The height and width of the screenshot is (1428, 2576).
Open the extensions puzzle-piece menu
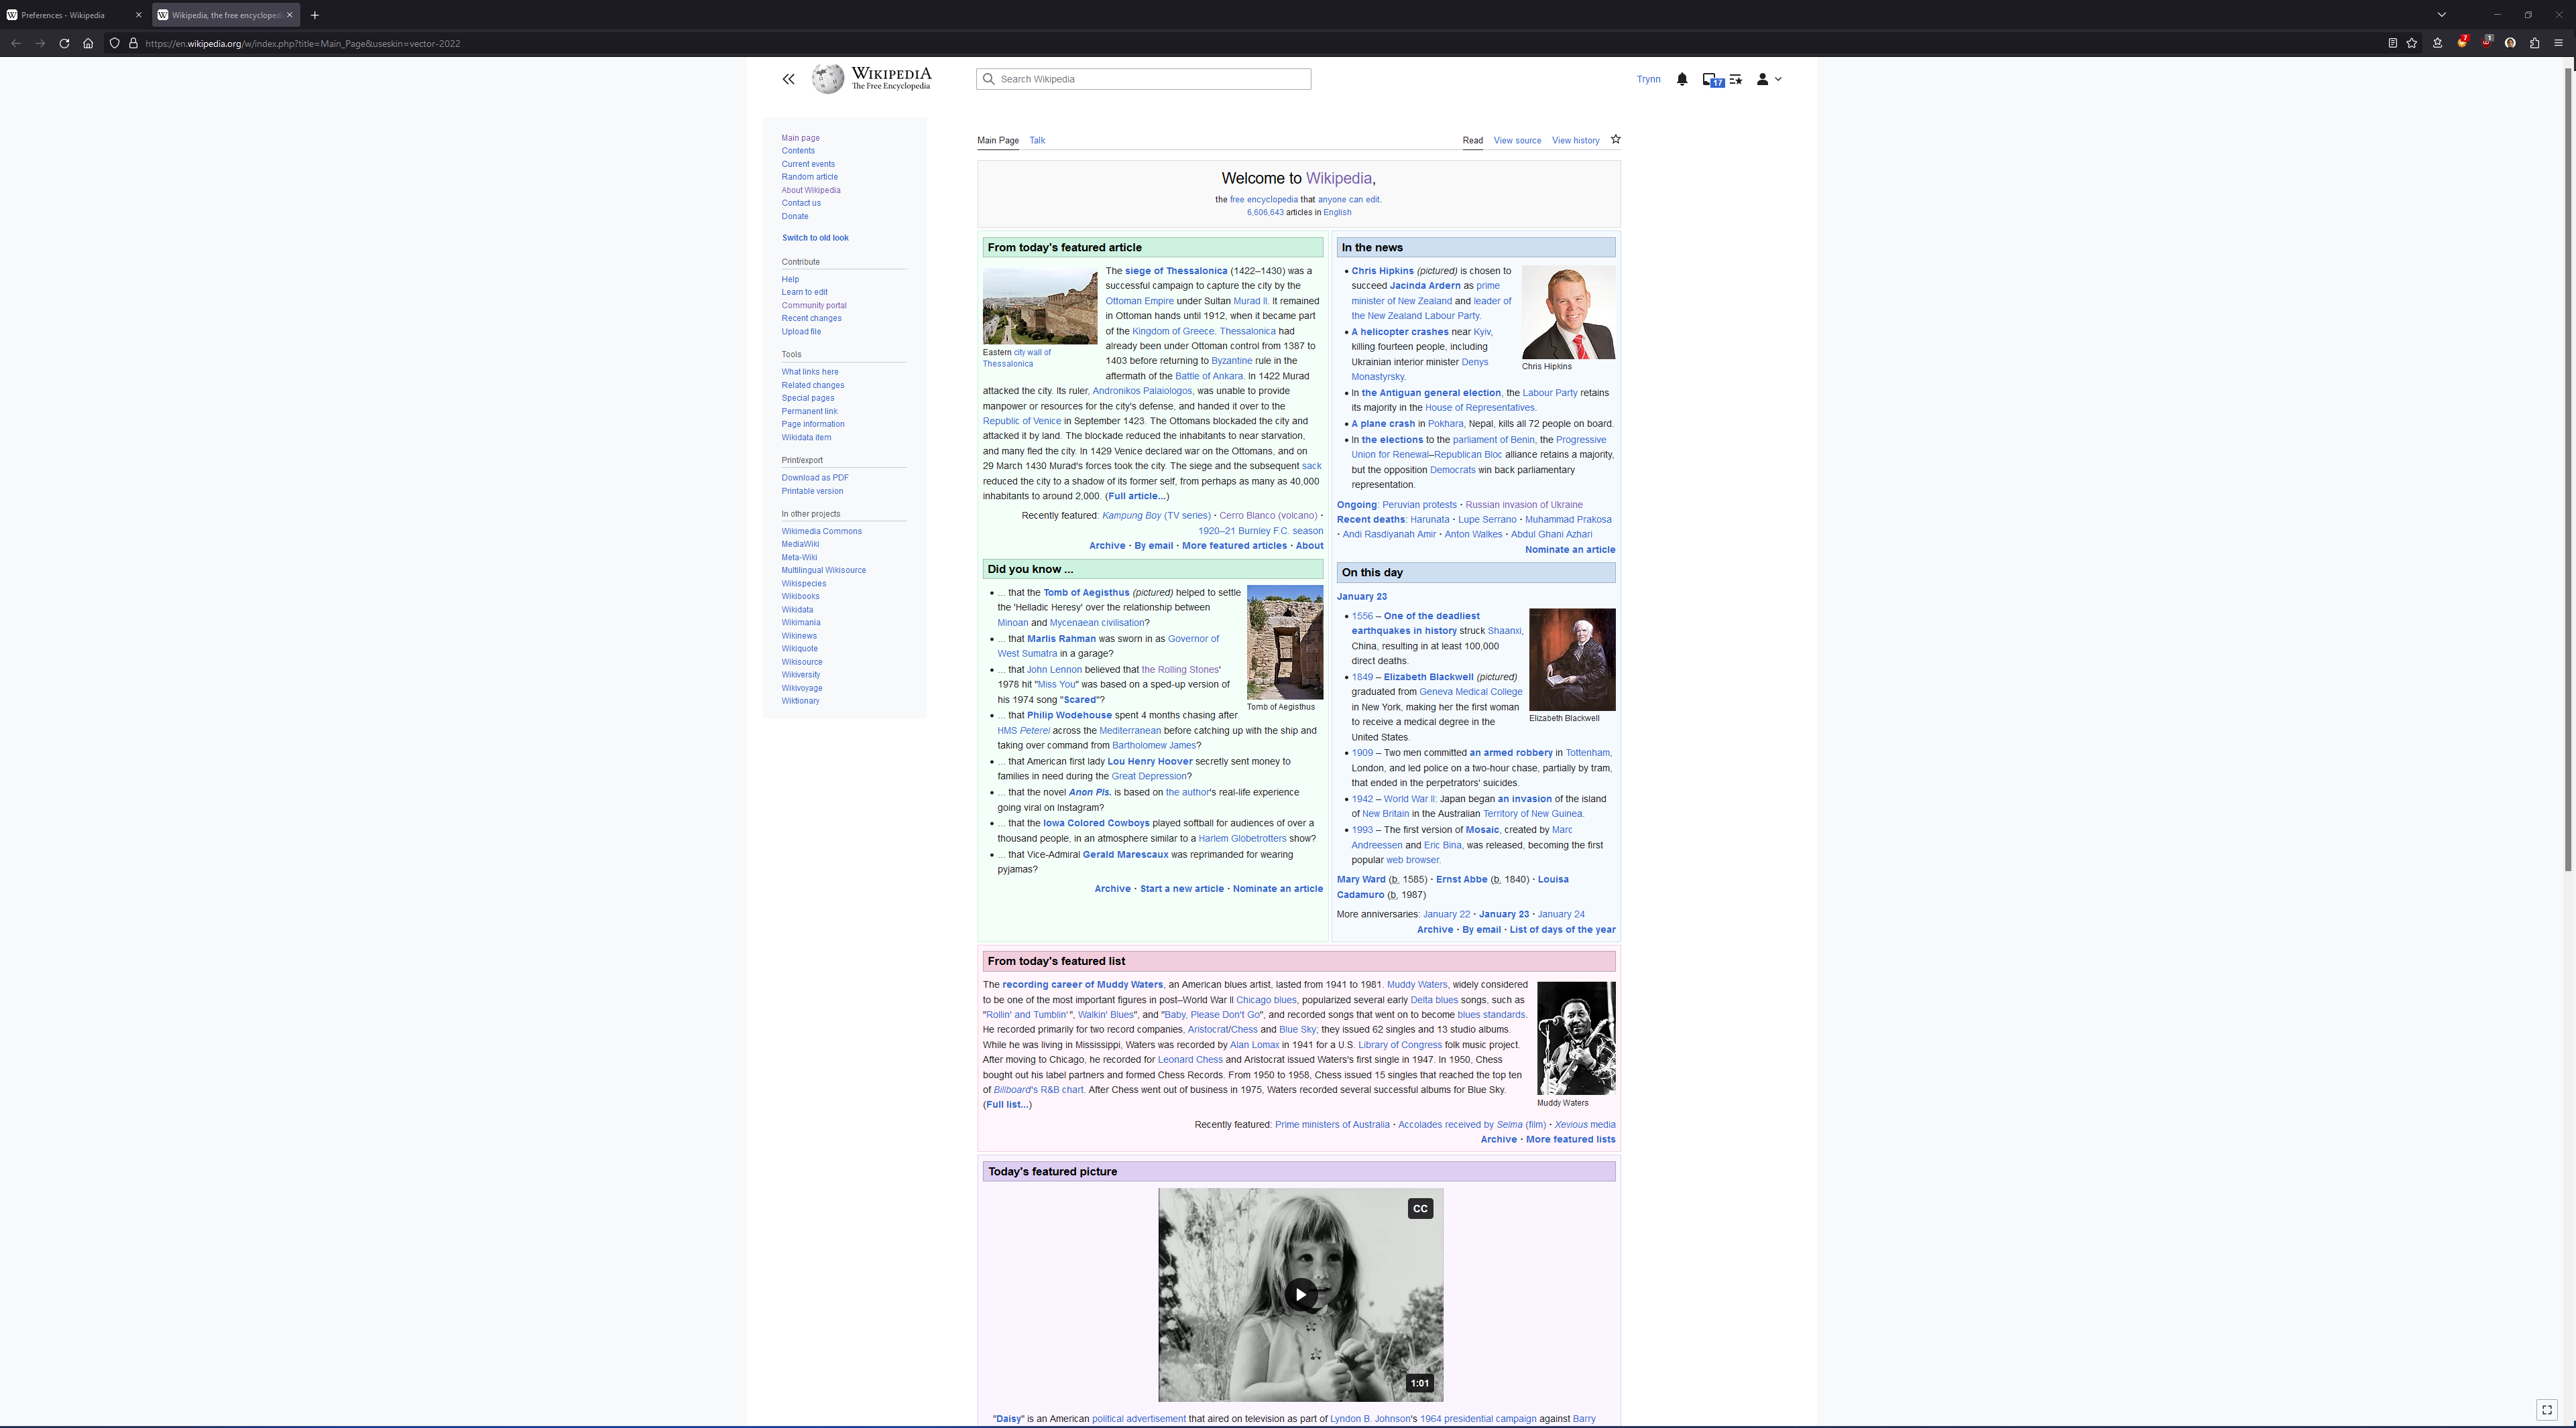[2534, 43]
